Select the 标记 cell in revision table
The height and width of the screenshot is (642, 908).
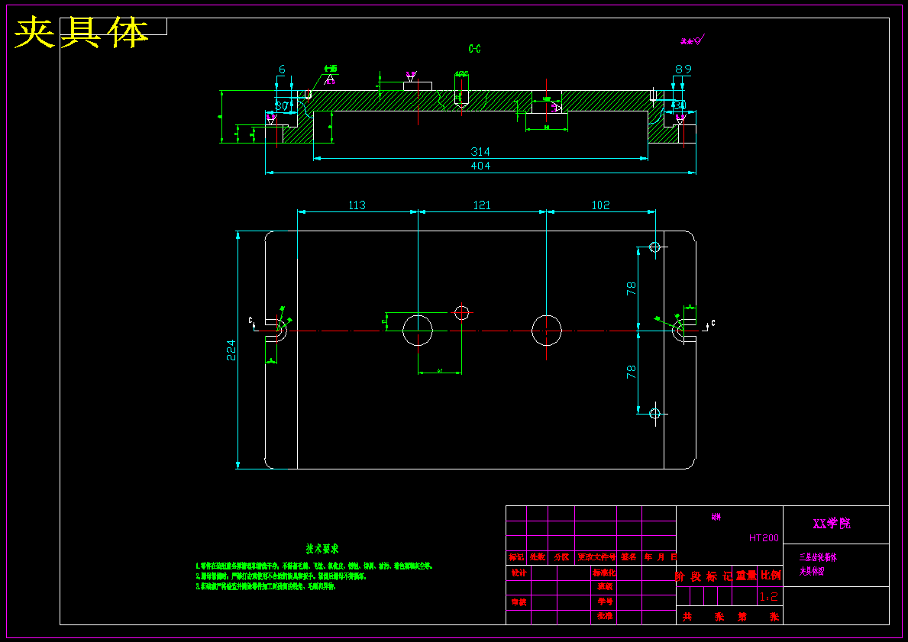click(x=516, y=557)
